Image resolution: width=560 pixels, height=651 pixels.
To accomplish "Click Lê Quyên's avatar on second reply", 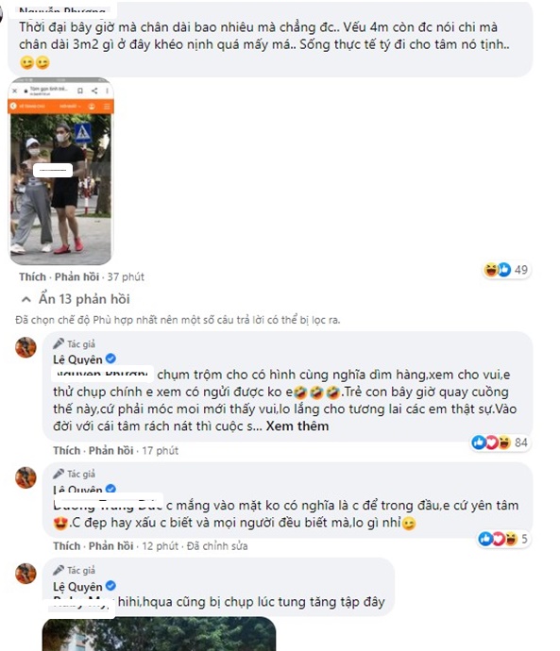I will coord(25,477).
